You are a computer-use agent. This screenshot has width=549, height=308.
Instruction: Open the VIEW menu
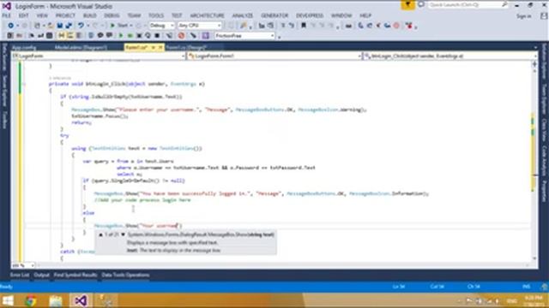(x=42, y=15)
